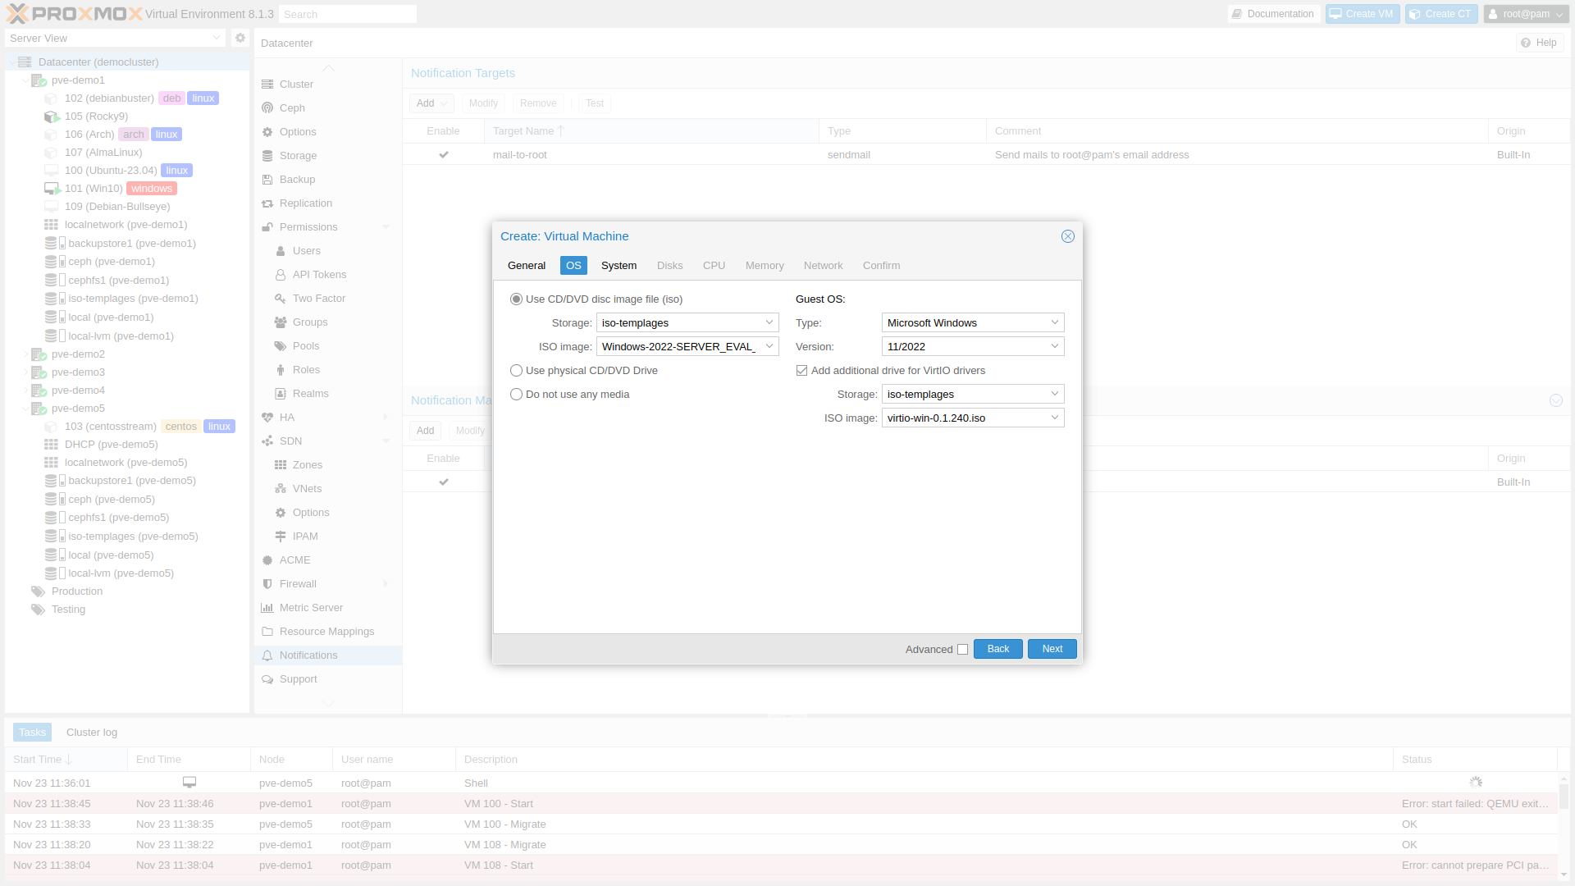Click the Next button
The width and height of the screenshot is (1575, 886).
pos(1052,649)
